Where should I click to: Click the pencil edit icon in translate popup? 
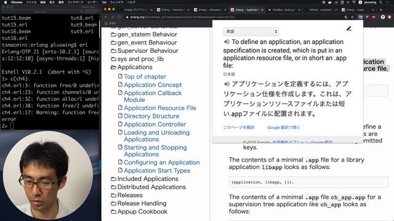point(349,29)
